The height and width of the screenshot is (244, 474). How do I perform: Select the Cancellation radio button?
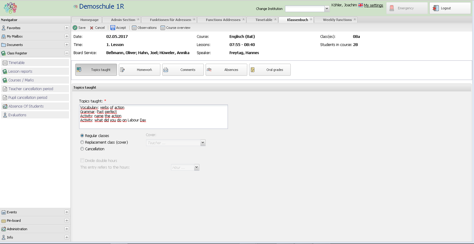pos(82,149)
